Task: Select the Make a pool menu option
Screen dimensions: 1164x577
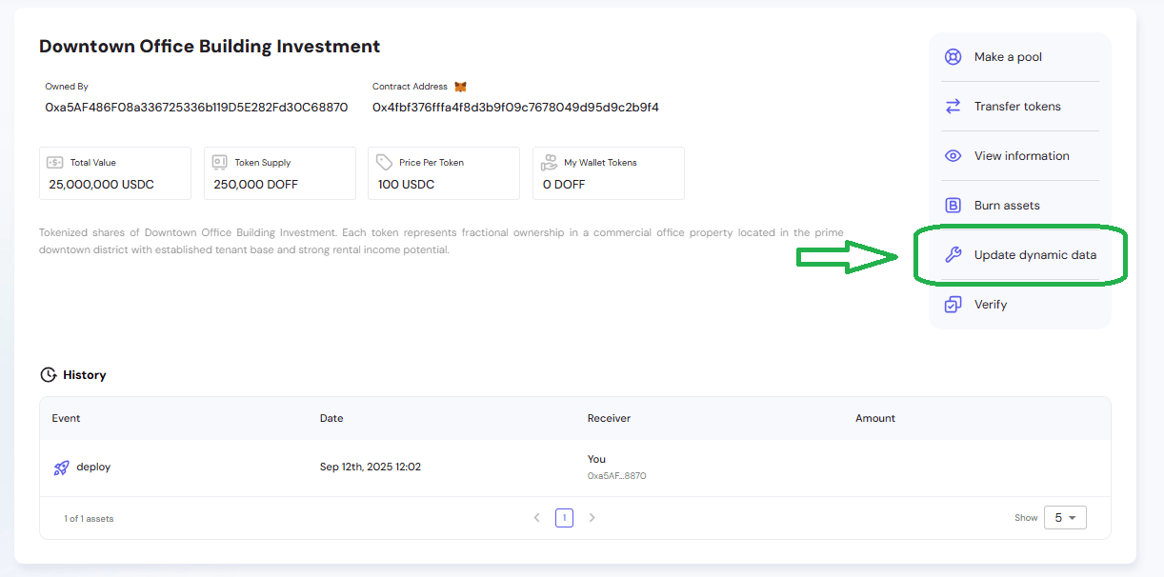Action: [x=1008, y=57]
